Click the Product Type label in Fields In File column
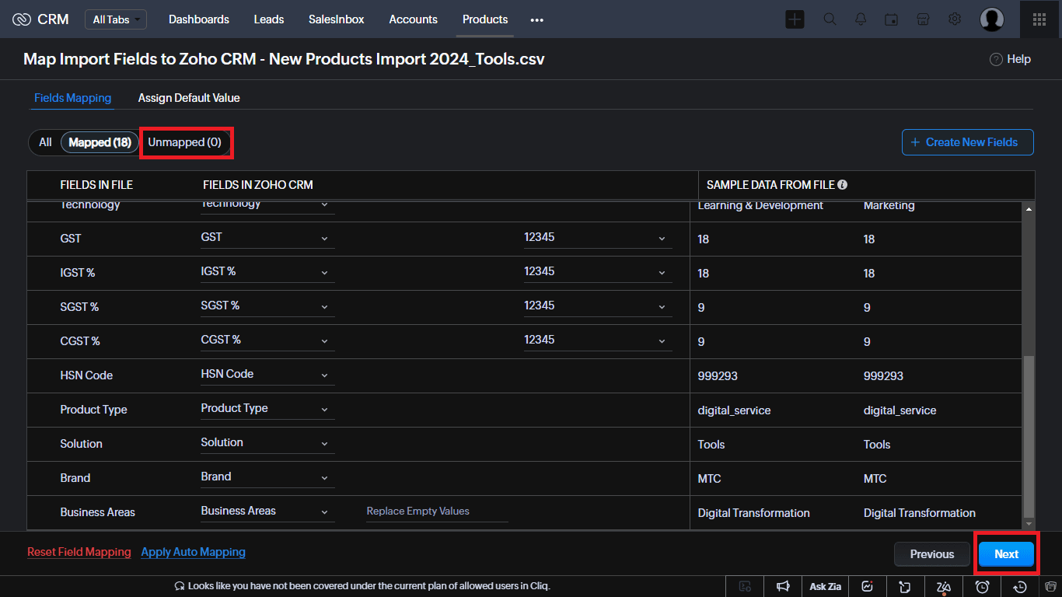1062x597 pixels. pyautogui.click(x=93, y=410)
